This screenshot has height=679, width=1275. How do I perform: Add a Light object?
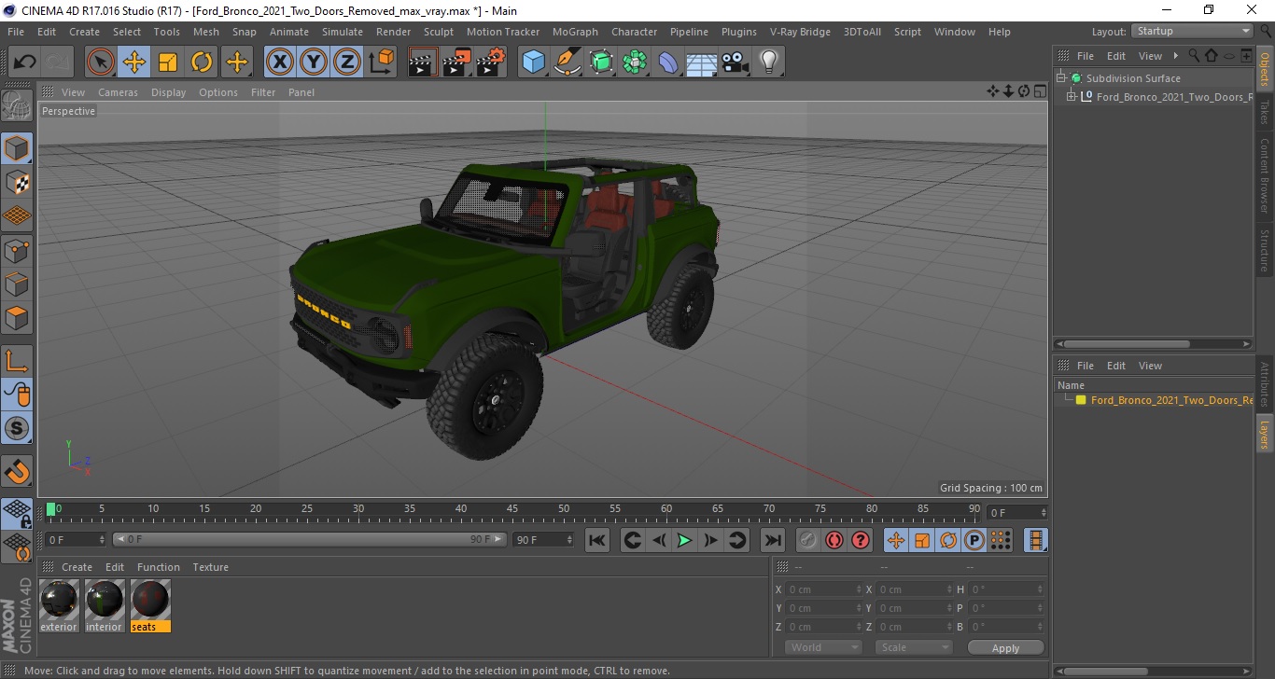(769, 62)
